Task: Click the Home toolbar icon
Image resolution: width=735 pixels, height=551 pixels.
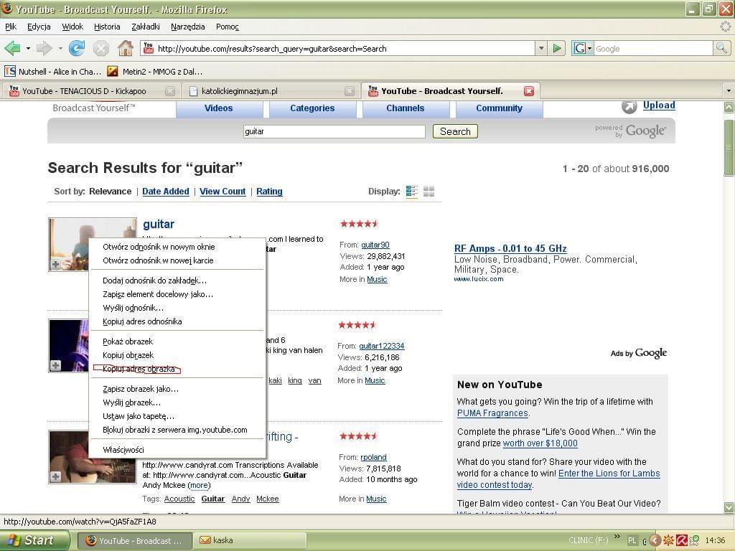Action: 126,48
